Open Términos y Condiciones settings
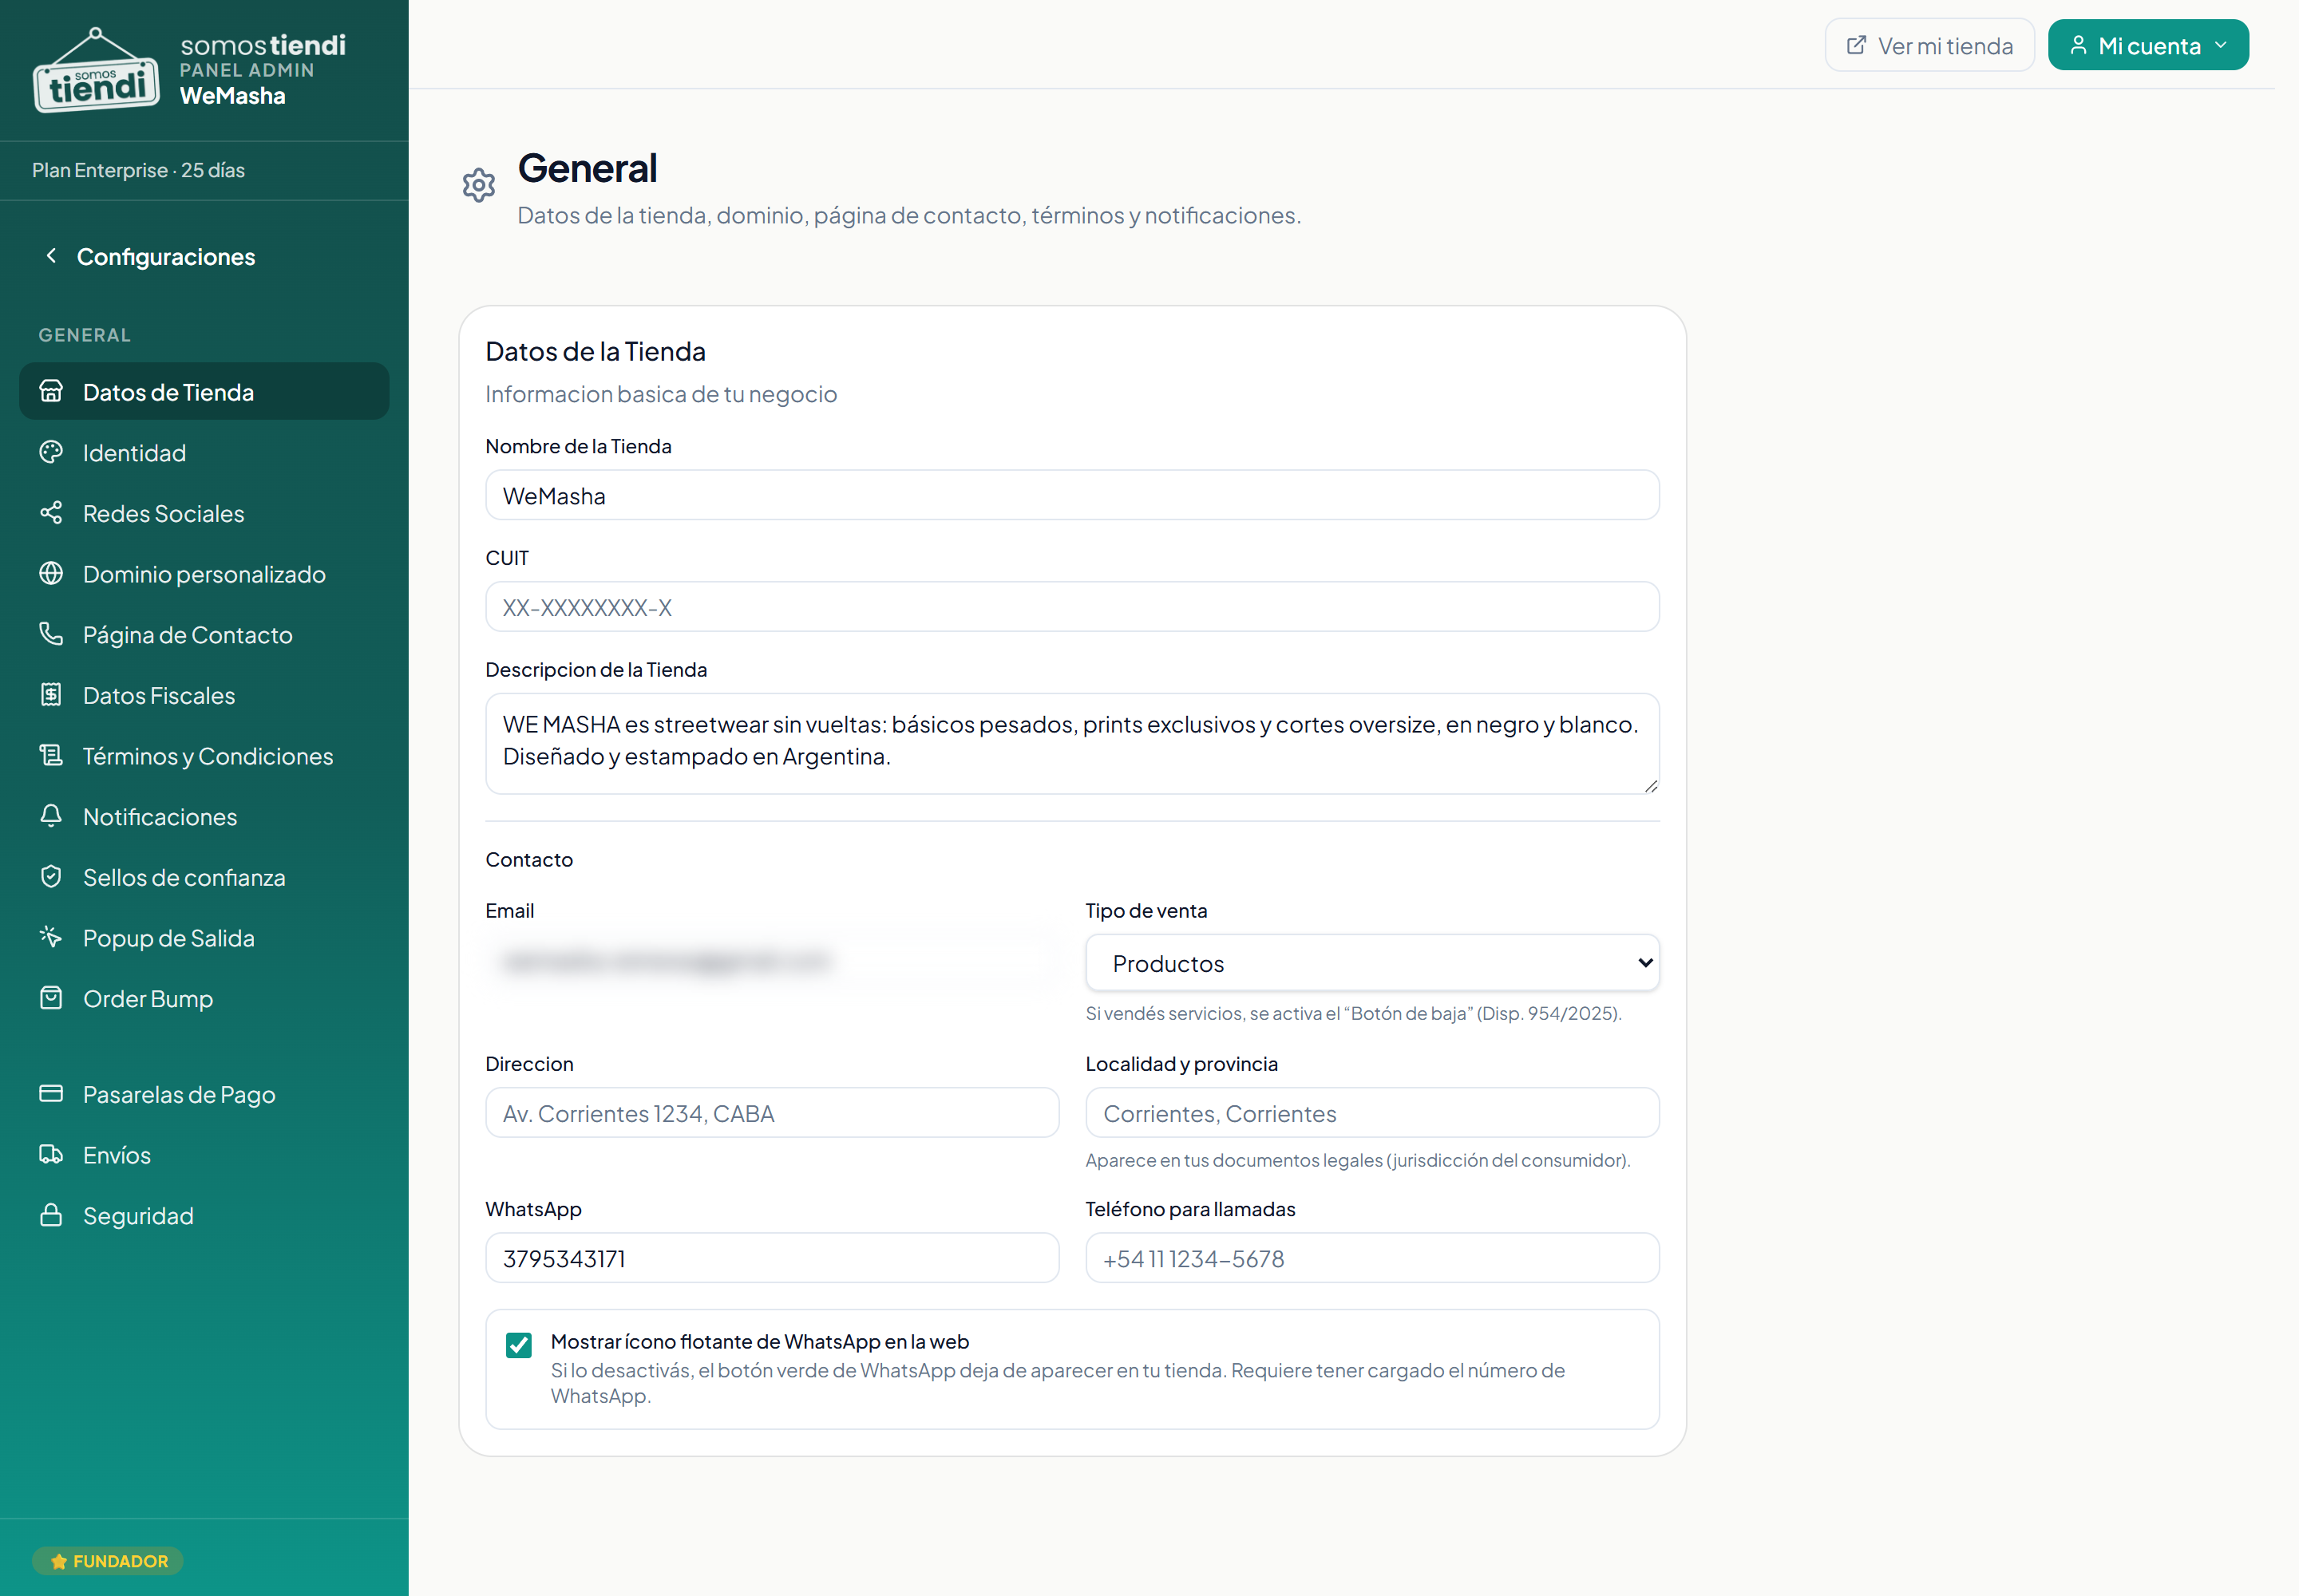The width and height of the screenshot is (2299, 1596). (204, 755)
